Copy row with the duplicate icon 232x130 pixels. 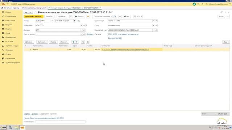(x=83, y=42)
